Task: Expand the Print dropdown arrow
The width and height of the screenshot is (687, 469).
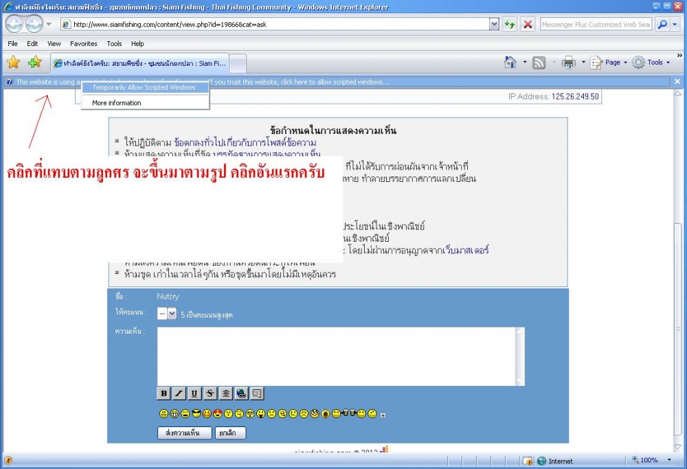Action: tap(583, 62)
